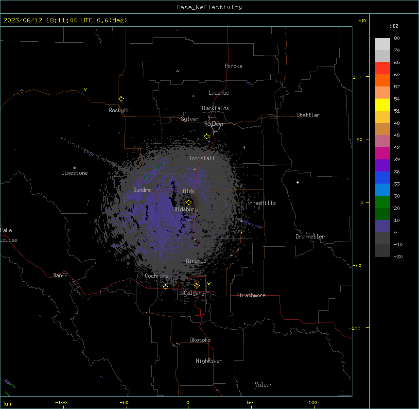The image size is (419, 409).
Task: Click the yellow marker below Cochrane
Action: click(165, 287)
